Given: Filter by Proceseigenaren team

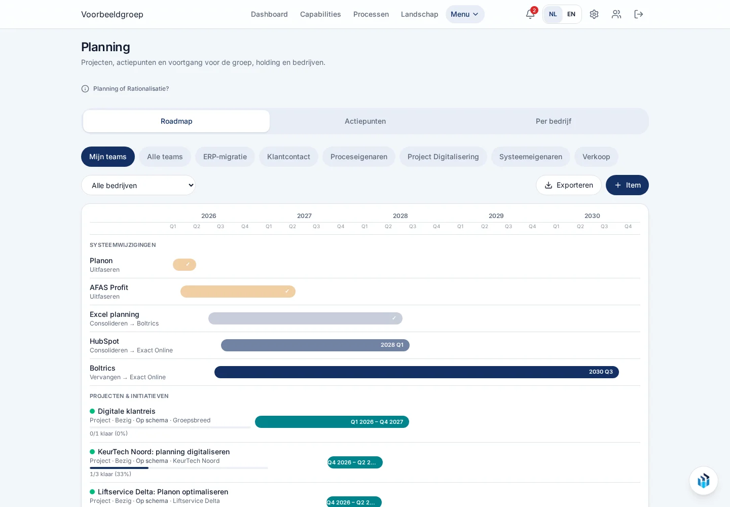Looking at the screenshot, I should [x=359, y=157].
